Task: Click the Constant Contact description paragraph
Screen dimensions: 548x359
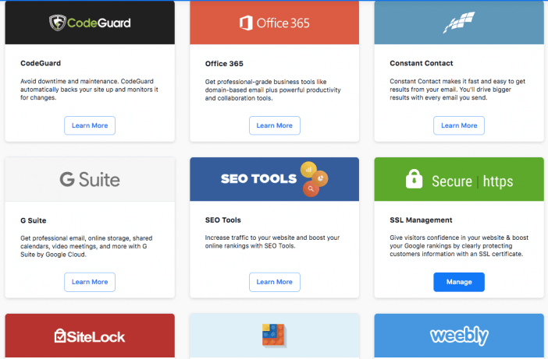Action: click(457, 90)
